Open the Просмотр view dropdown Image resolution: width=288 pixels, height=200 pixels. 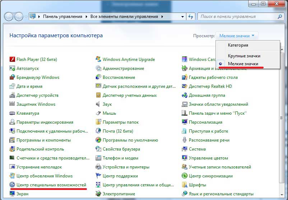(x=237, y=36)
